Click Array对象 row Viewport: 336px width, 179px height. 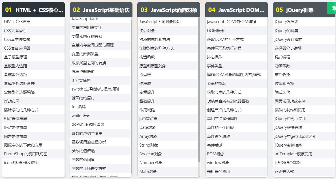click(x=168, y=136)
